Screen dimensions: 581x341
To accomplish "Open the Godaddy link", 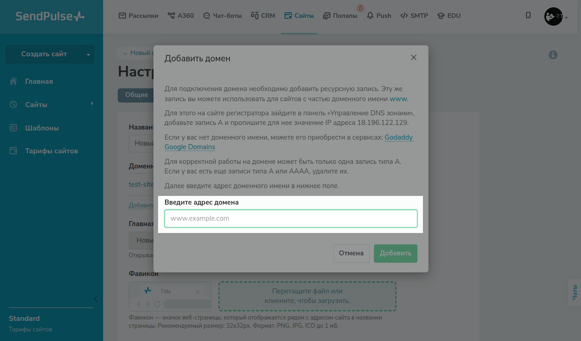I will coord(399,137).
